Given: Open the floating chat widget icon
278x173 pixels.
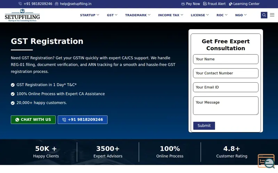Looking at the screenshot, I should point(266,161).
